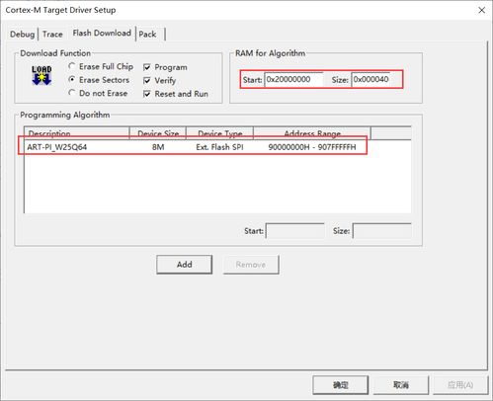Switch to the Pack tab
Image resolution: width=493 pixels, height=401 pixels.
coord(147,35)
